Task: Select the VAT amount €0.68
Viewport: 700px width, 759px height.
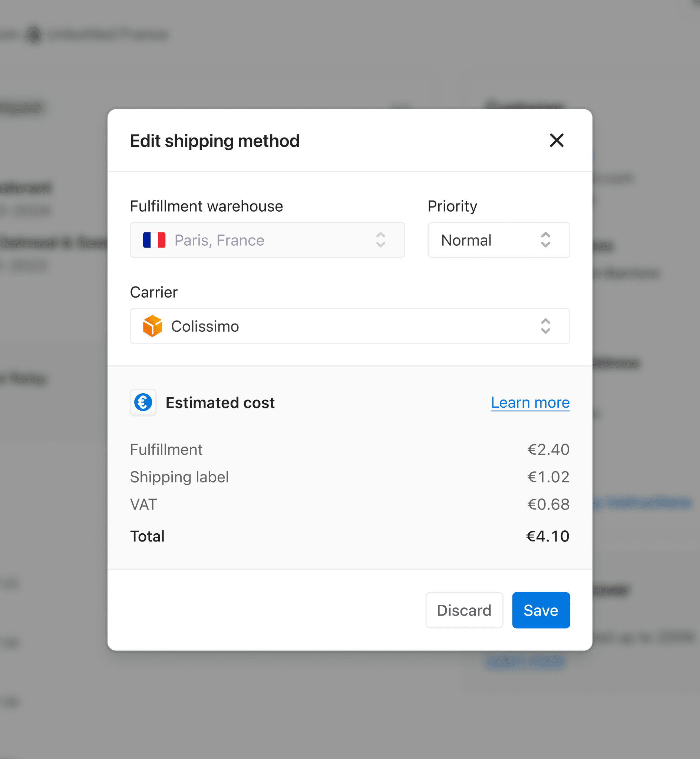Action: tap(548, 504)
